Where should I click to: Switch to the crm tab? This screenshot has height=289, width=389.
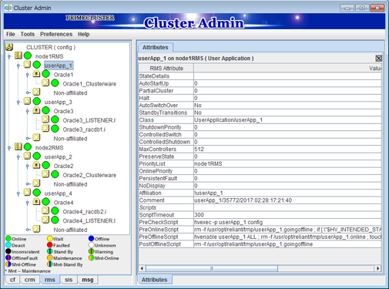[30, 280]
